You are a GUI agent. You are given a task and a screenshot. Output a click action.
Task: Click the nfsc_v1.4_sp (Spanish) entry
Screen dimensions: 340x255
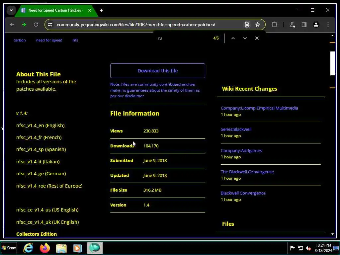pos(41,149)
